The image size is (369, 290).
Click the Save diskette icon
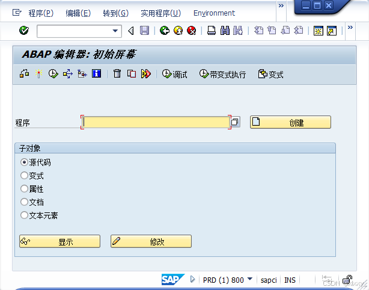click(144, 31)
